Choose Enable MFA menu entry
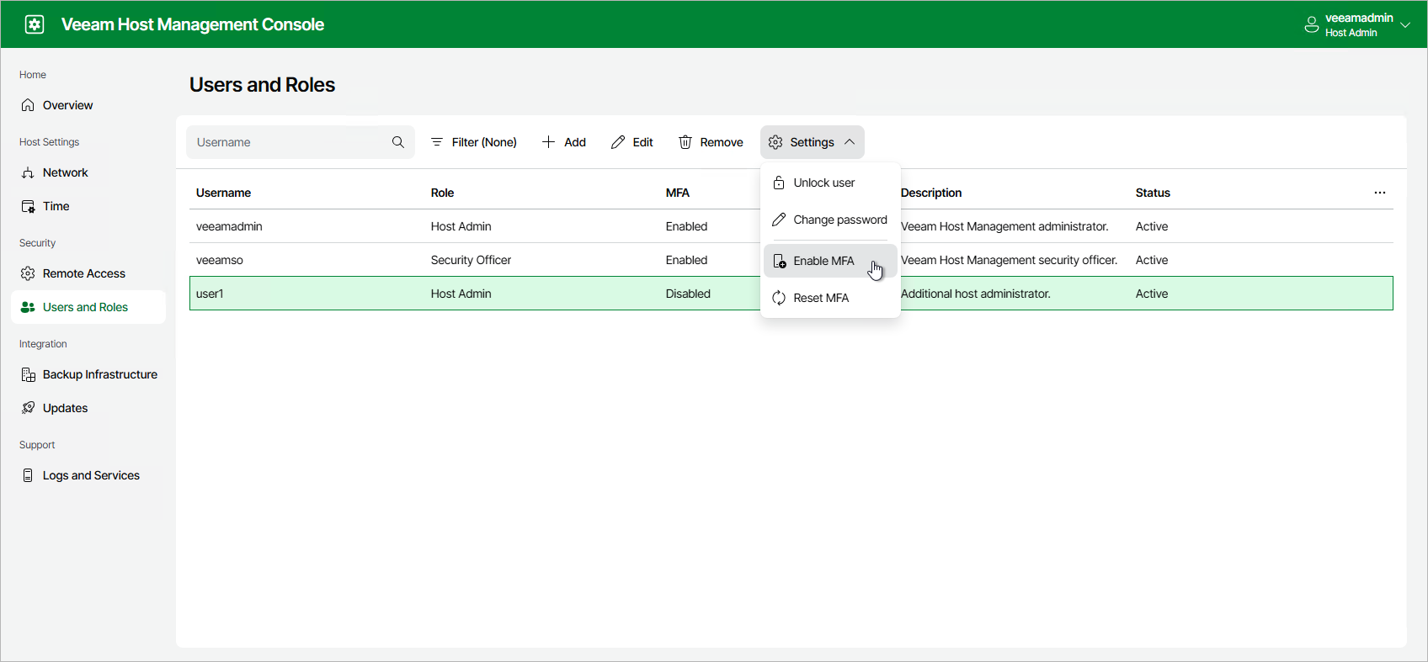This screenshot has width=1428, height=662. coord(830,261)
